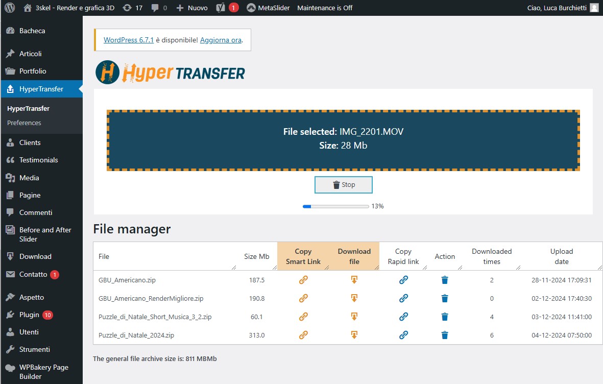Click the file drop zone showing IMG_2201.MOV
603x384 pixels.
click(343, 140)
